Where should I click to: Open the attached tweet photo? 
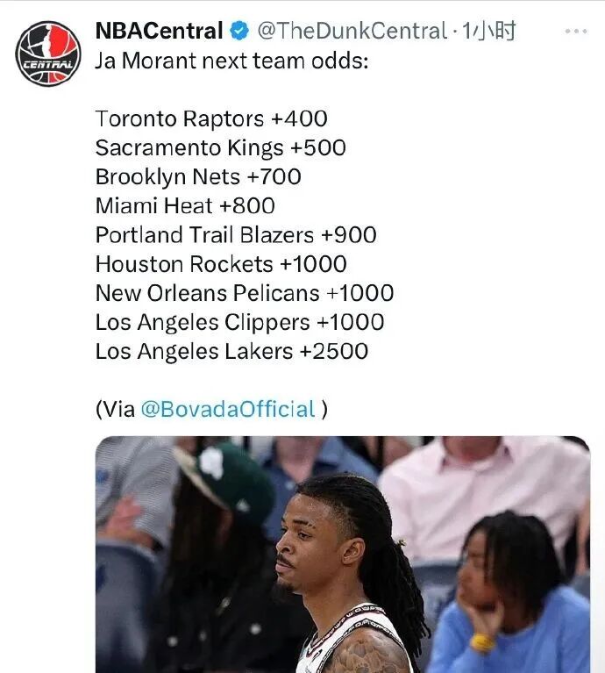tap(342, 555)
